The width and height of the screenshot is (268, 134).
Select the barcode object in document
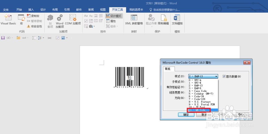coord(129,77)
